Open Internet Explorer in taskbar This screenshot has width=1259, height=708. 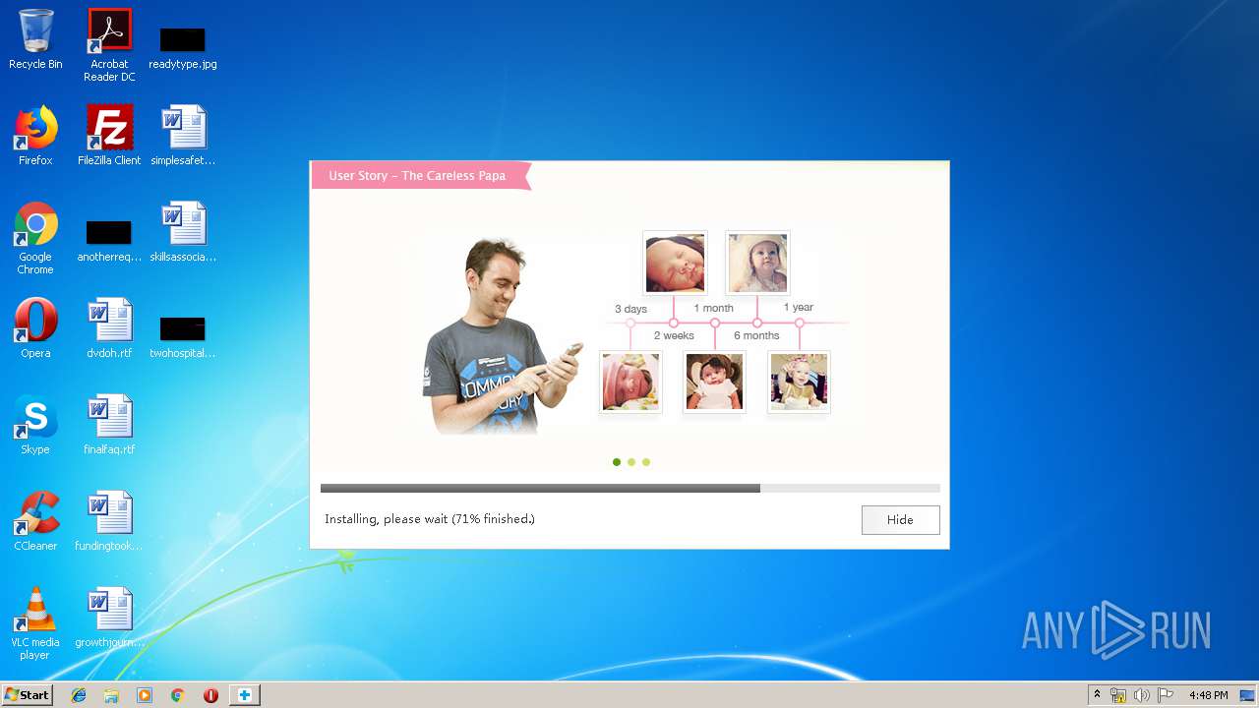79,695
